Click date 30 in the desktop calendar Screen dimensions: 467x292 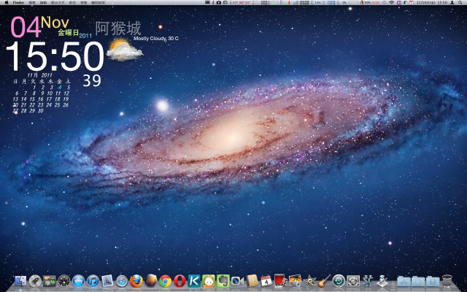(x=41, y=110)
